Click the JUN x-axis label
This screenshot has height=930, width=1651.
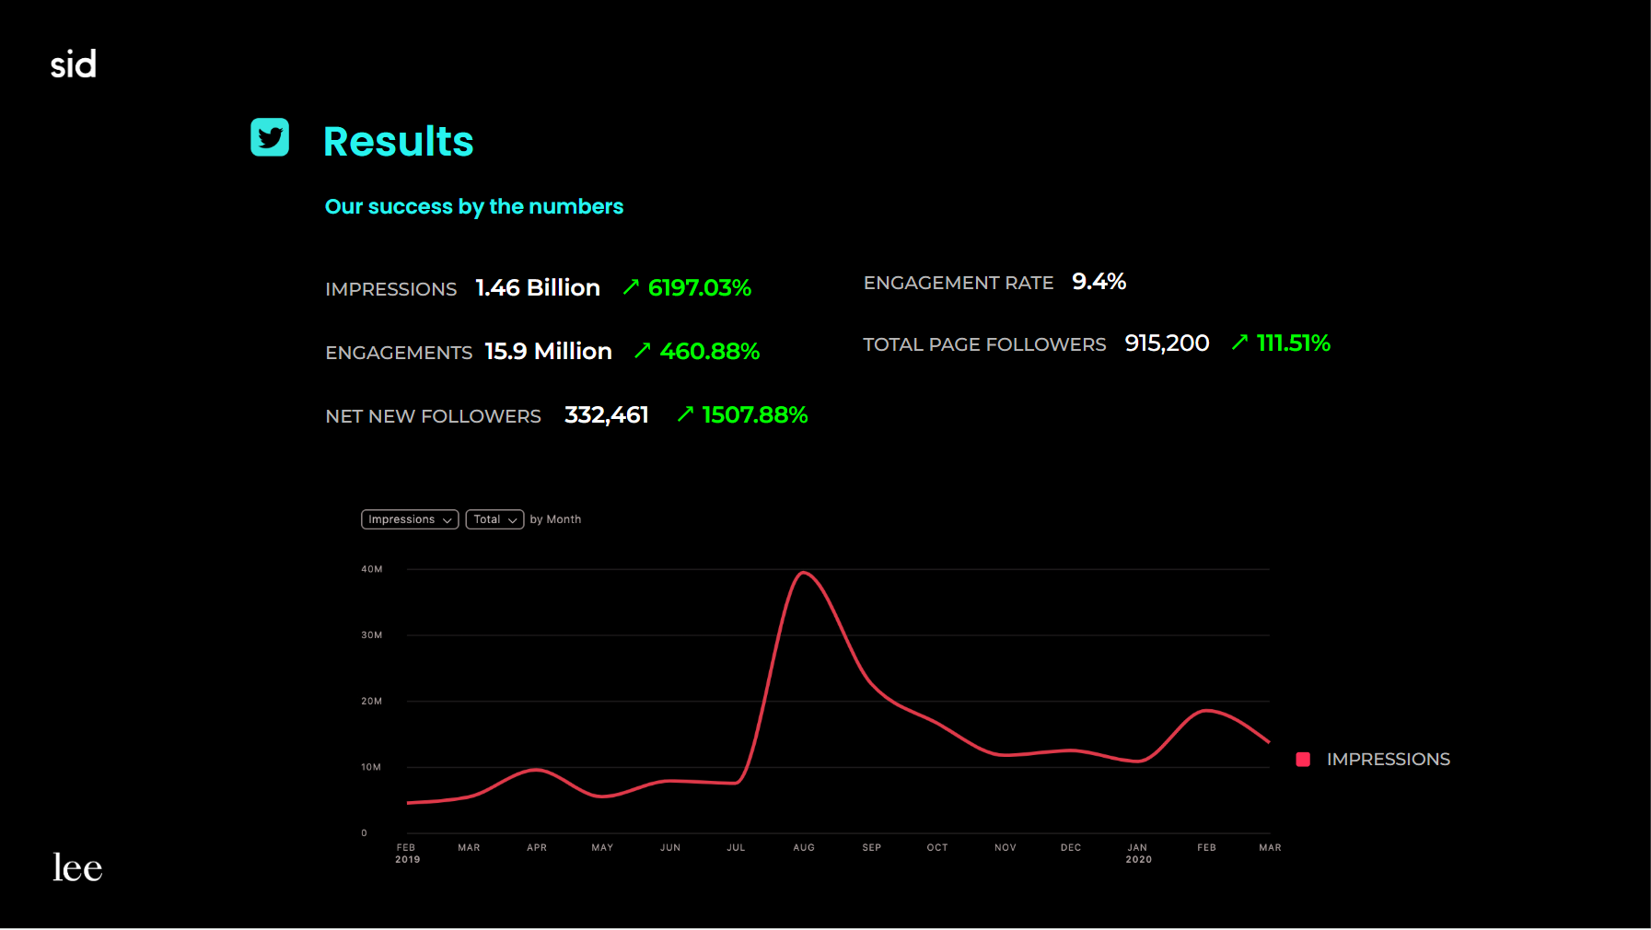tap(670, 848)
